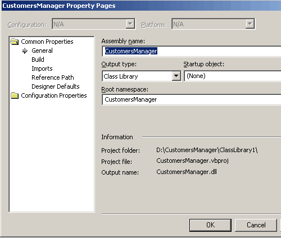Viewport: 281px width, 238px height.
Task: Click the Root namespace label
Action: [125, 89]
